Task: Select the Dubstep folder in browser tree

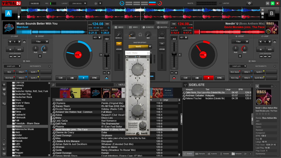Action: [x=19, y=106]
